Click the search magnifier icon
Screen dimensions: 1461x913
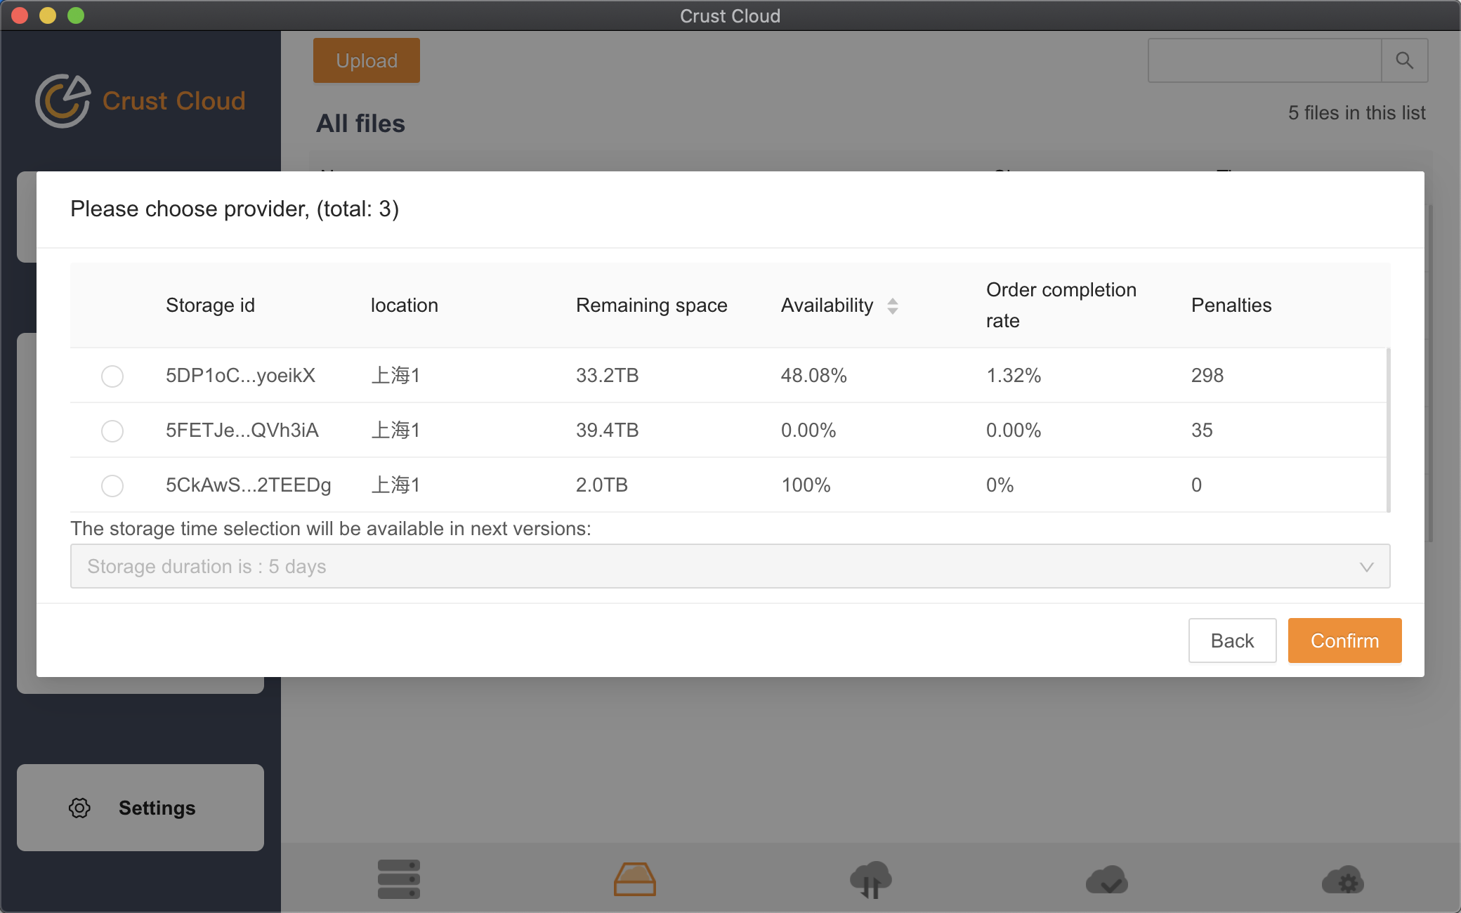(1404, 60)
